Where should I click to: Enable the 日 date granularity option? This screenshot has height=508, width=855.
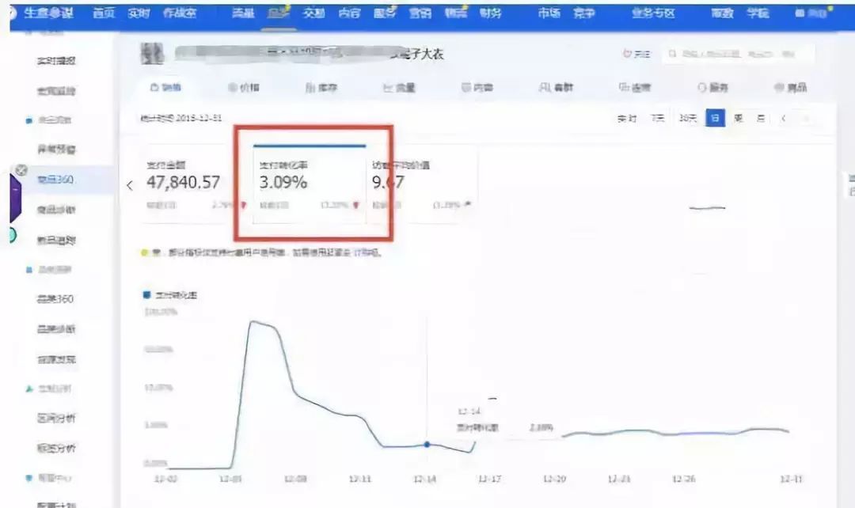(x=714, y=117)
